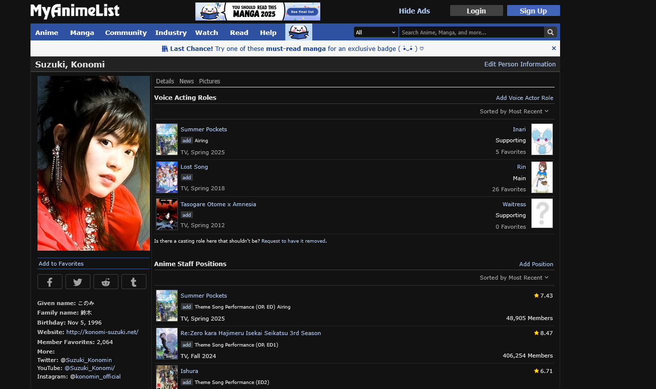This screenshot has width=656, height=389.
Task: Open Waitress placeholder character image
Action: pyautogui.click(x=542, y=213)
